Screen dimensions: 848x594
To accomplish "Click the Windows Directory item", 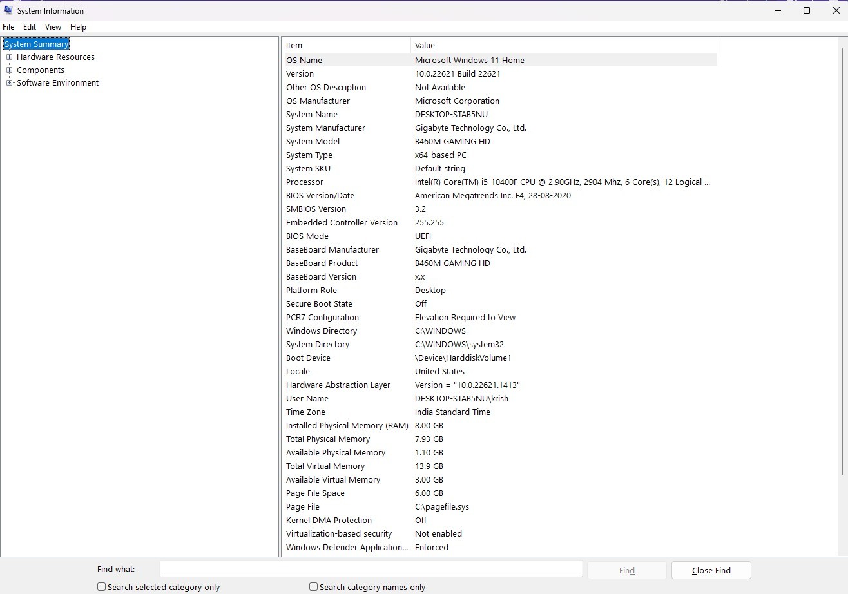I will click(322, 331).
